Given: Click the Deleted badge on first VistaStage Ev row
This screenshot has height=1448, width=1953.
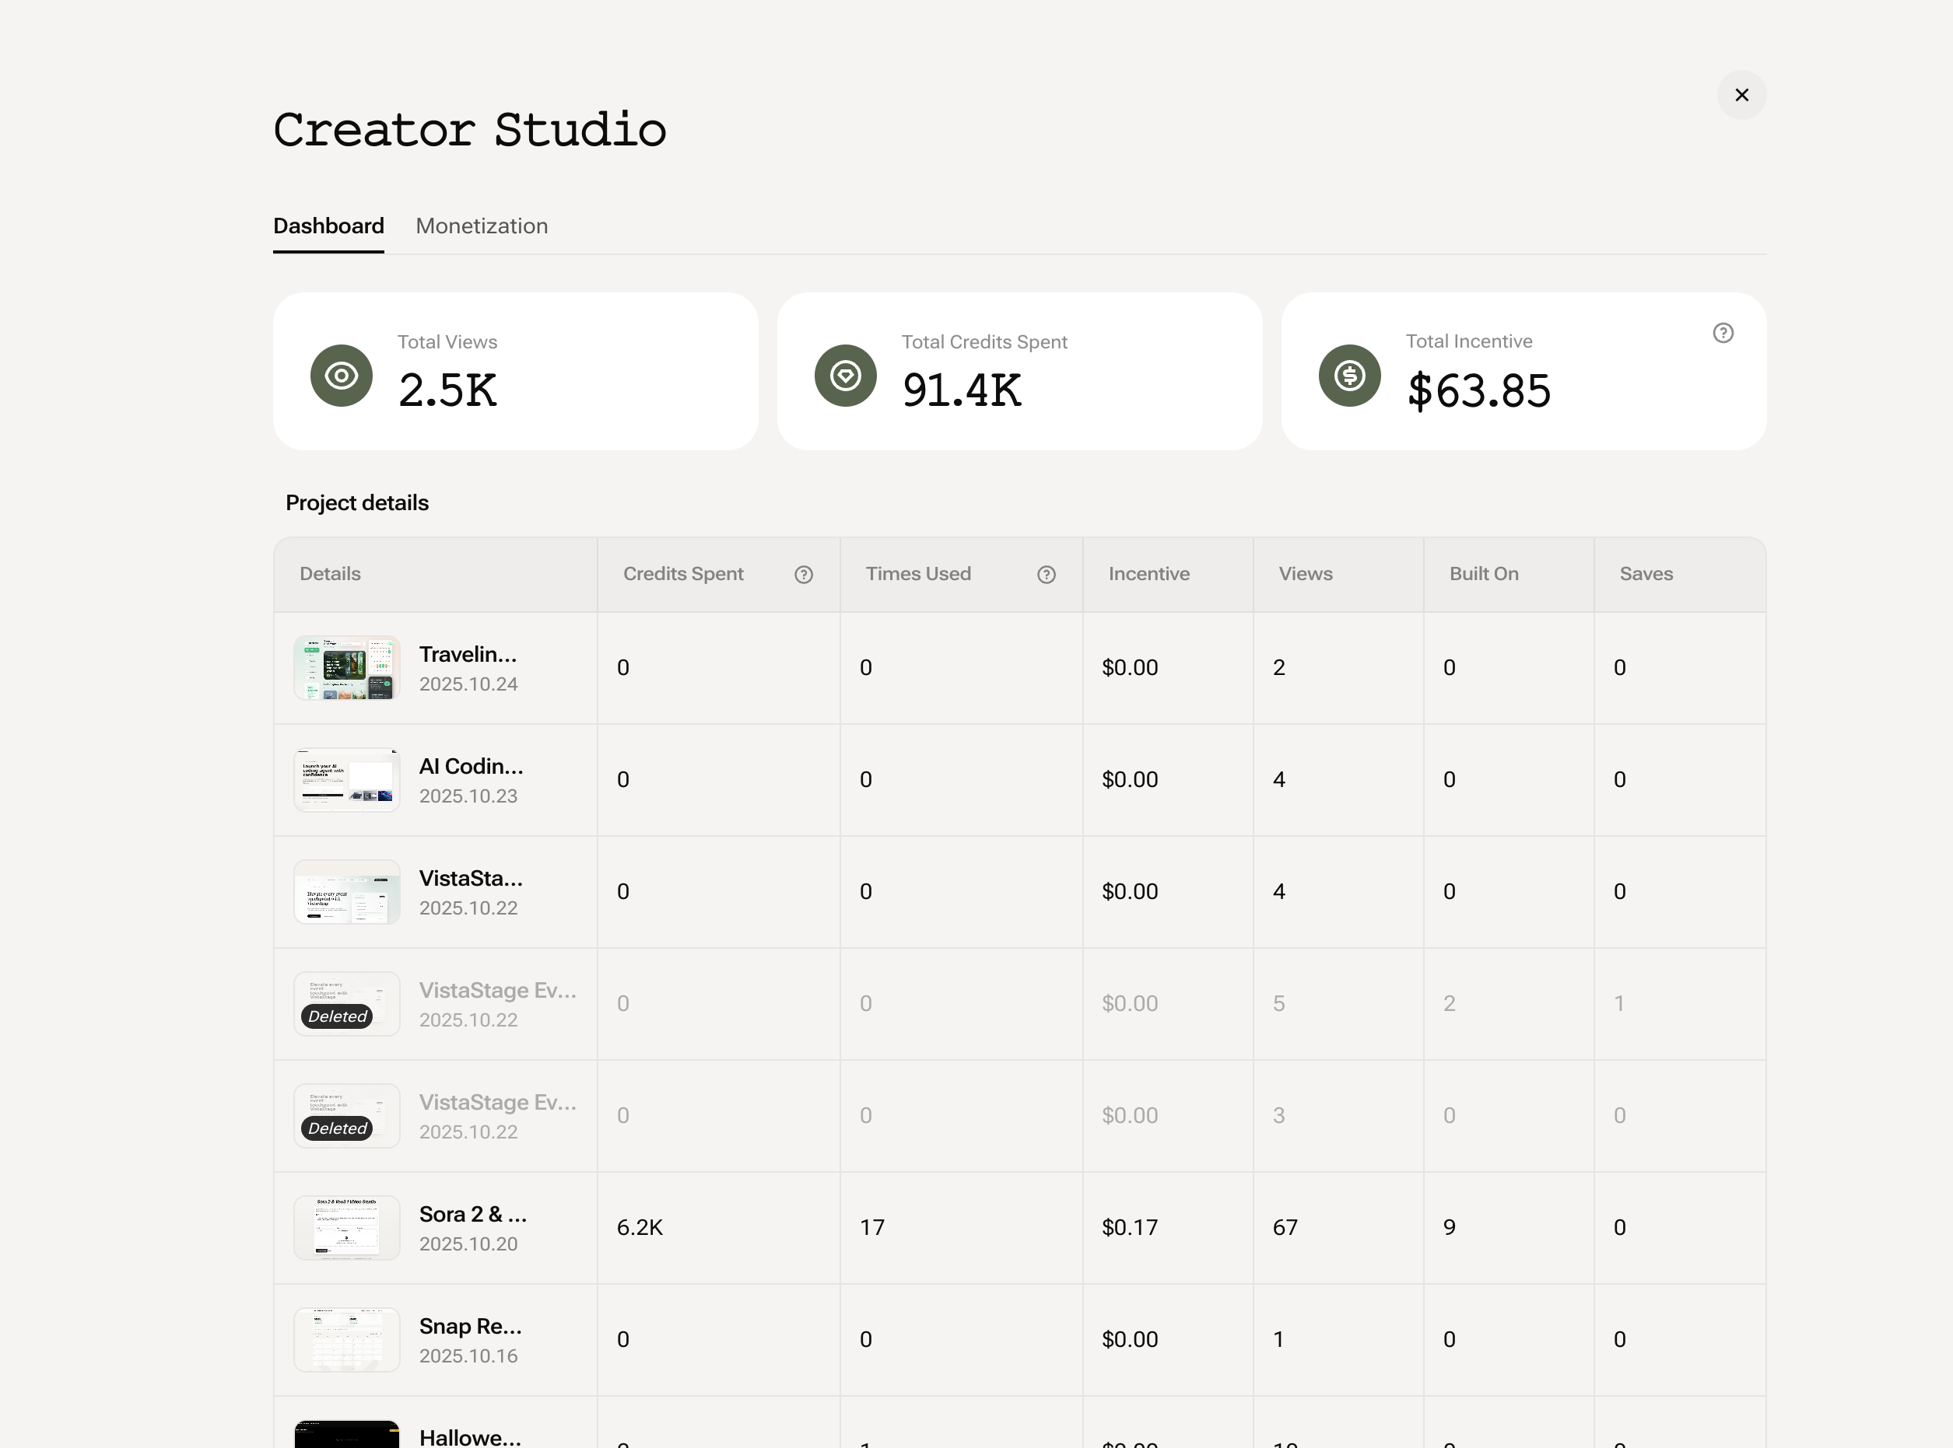Looking at the screenshot, I should (339, 1016).
